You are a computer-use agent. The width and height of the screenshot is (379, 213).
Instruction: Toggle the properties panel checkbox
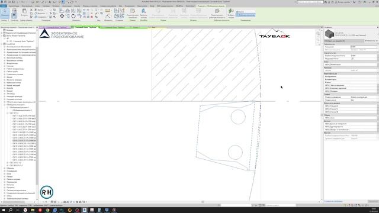pyautogui.click(x=352, y=59)
